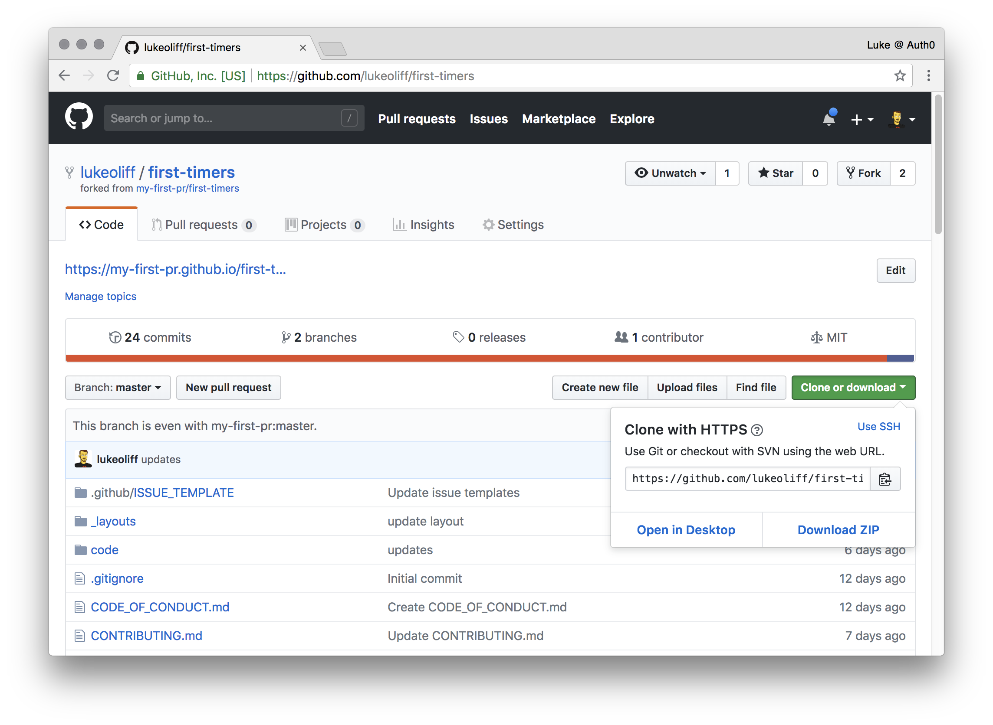The width and height of the screenshot is (993, 725).
Task: Click the GitHub Octocat logo icon
Action: click(x=79, y=117)
